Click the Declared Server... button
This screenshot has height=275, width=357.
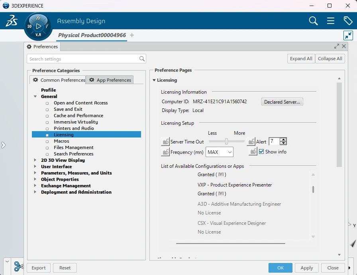(282, 102)
